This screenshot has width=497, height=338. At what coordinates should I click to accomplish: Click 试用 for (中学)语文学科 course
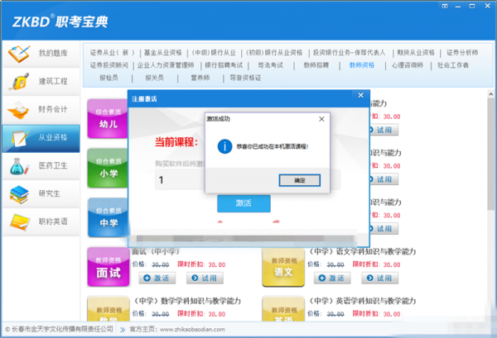click(380, 278)
